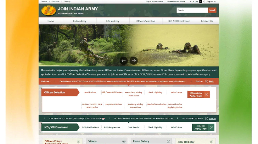
Task: Open the Contact Us menu item
Action: pyautogui.click(x=207, y=21)
